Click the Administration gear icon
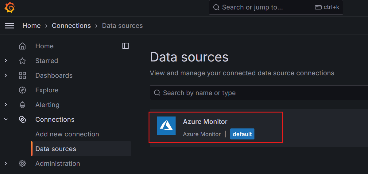368x174 pixels. (22, 164)
